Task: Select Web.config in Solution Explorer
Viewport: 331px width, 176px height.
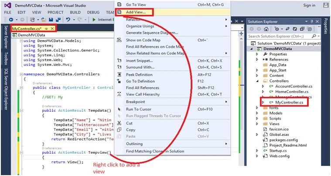Action: tap(279, 156)
